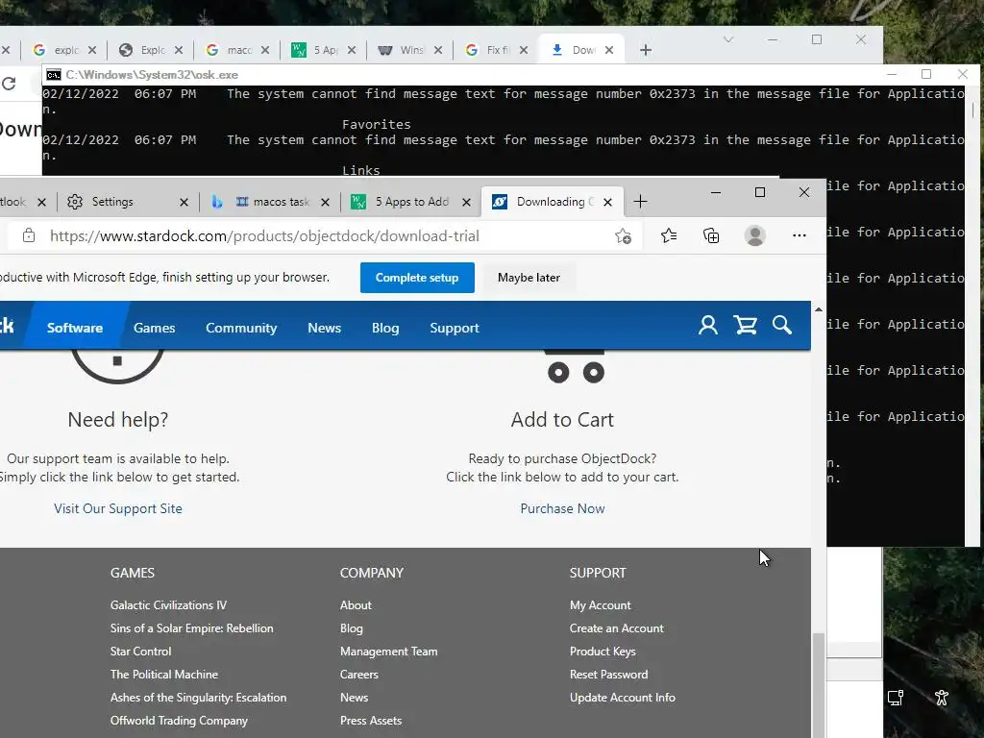The height and width of the screenshot is (738, 984).
Task: Open Sins of a Solar Empire: Rebellion link
Action: 192,628
